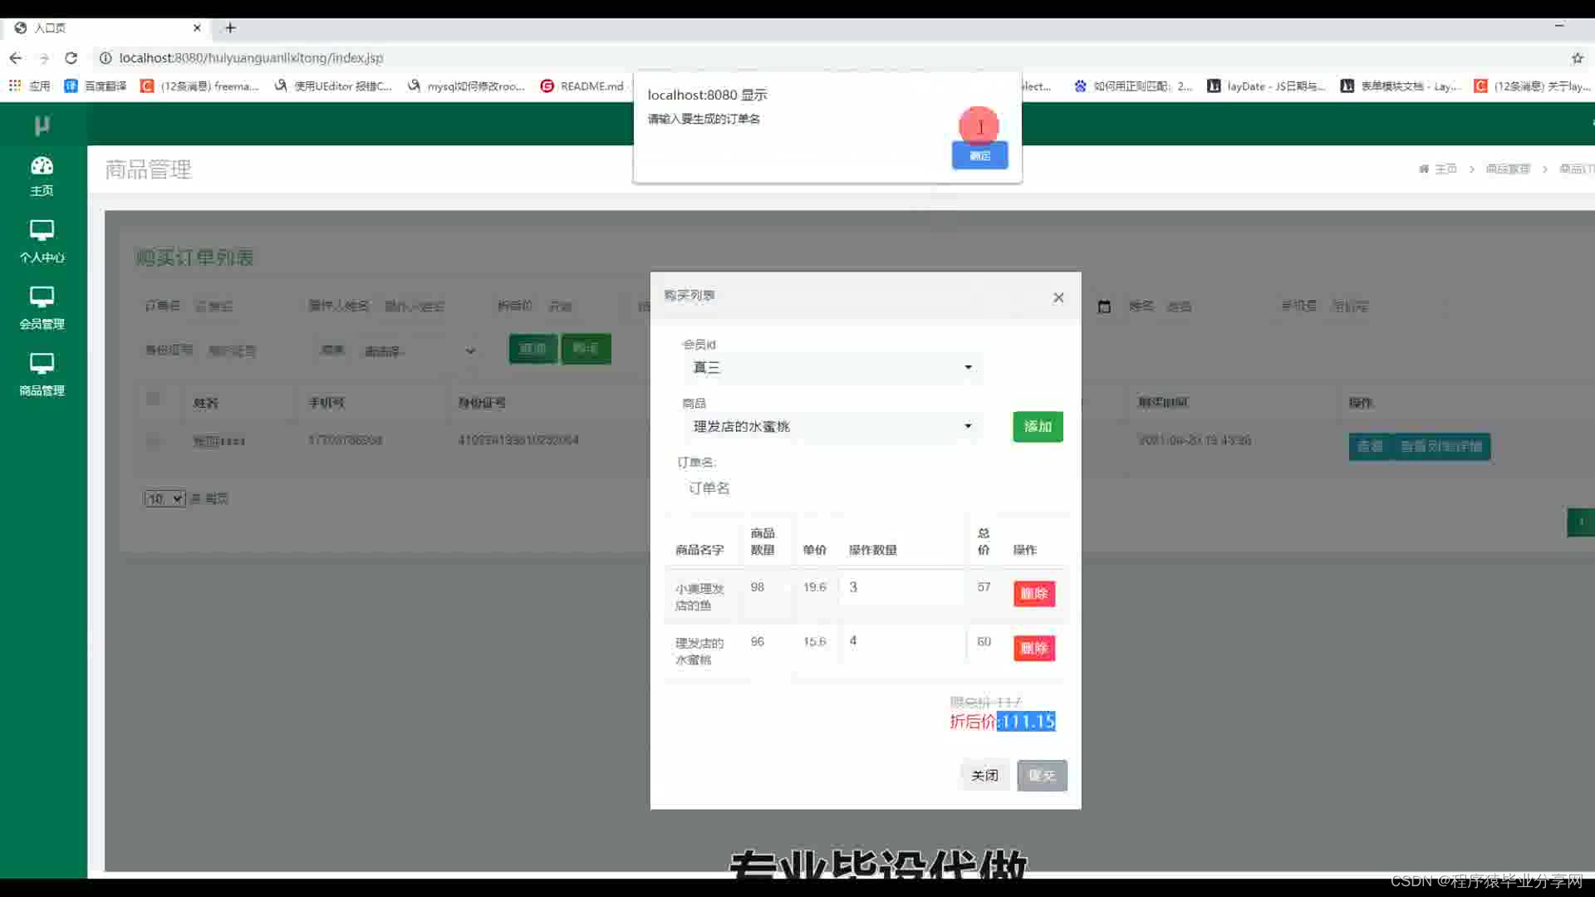1595x897 pixels.
Task: Expand the product selection dropdown
Action: (x=831, y=426)
